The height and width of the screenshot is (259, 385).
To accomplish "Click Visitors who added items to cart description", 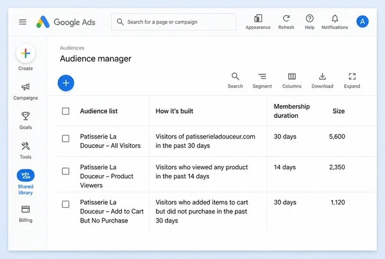I will (202, 211).
